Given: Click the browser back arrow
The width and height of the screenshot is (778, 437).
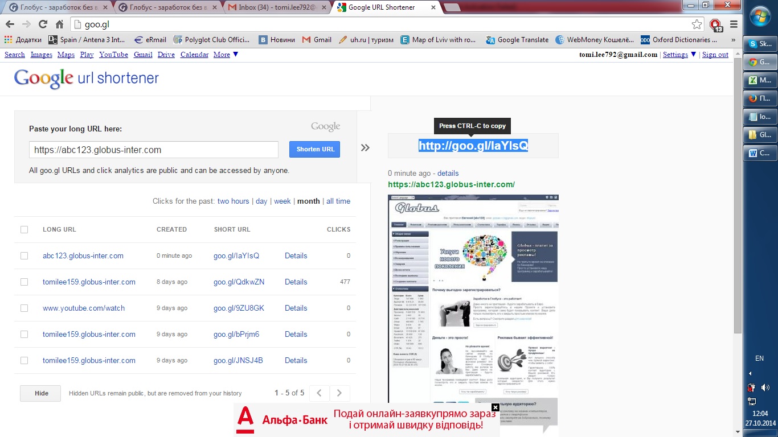Looking at the screenshot, I should coord(10,24).
